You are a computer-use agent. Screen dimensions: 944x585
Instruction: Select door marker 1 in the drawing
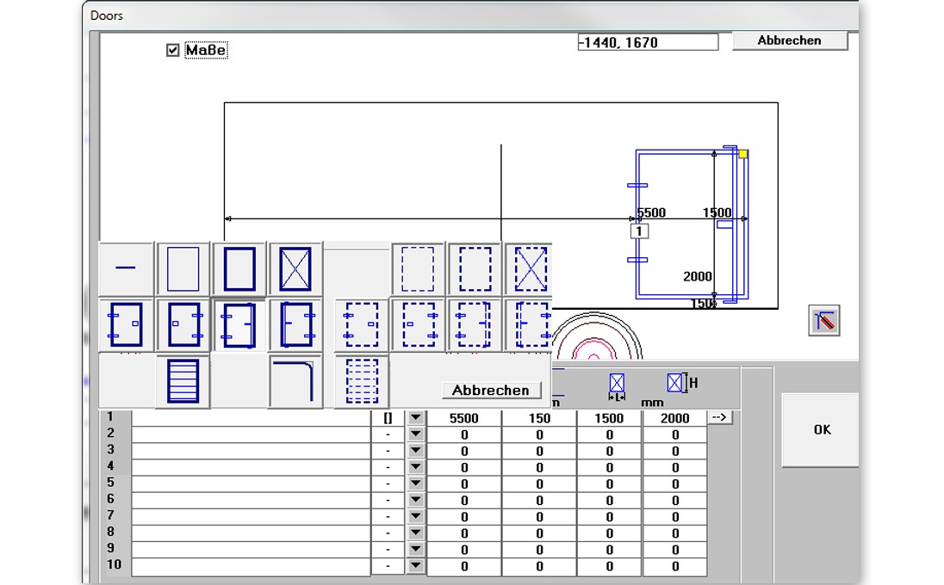(639, 231)
